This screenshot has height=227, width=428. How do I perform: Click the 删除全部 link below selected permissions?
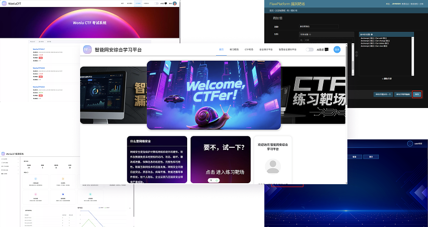(x=387, y=79)
